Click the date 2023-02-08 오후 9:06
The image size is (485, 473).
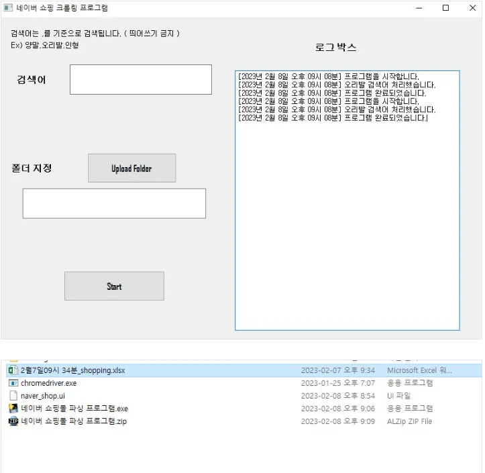click(338, 409)
